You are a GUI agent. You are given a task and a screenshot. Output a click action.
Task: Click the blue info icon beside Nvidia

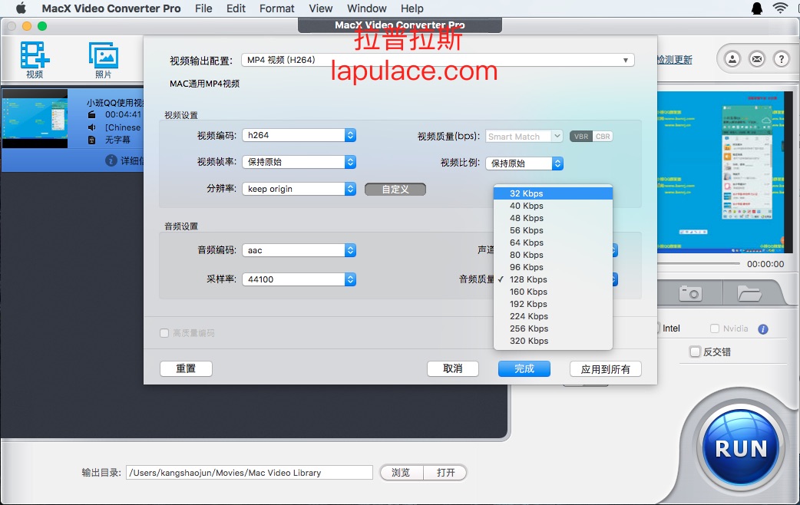pyautogui.click(x=762, y=329)
